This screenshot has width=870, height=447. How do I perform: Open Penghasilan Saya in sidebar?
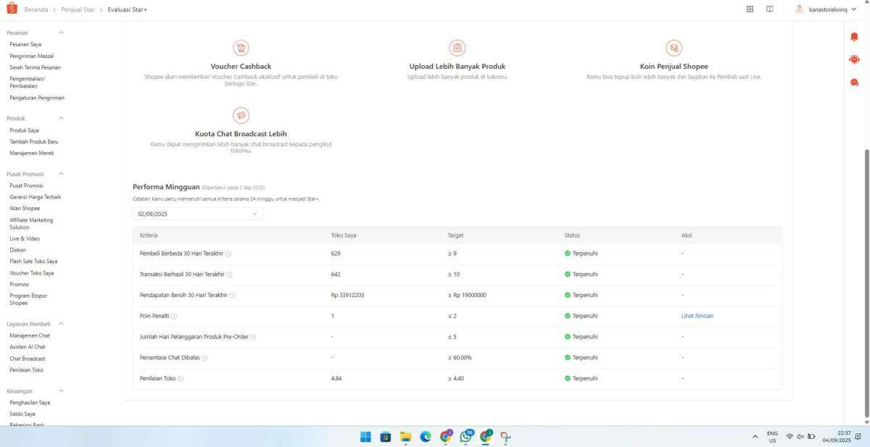pyautogui.click(x=30, y=403)
